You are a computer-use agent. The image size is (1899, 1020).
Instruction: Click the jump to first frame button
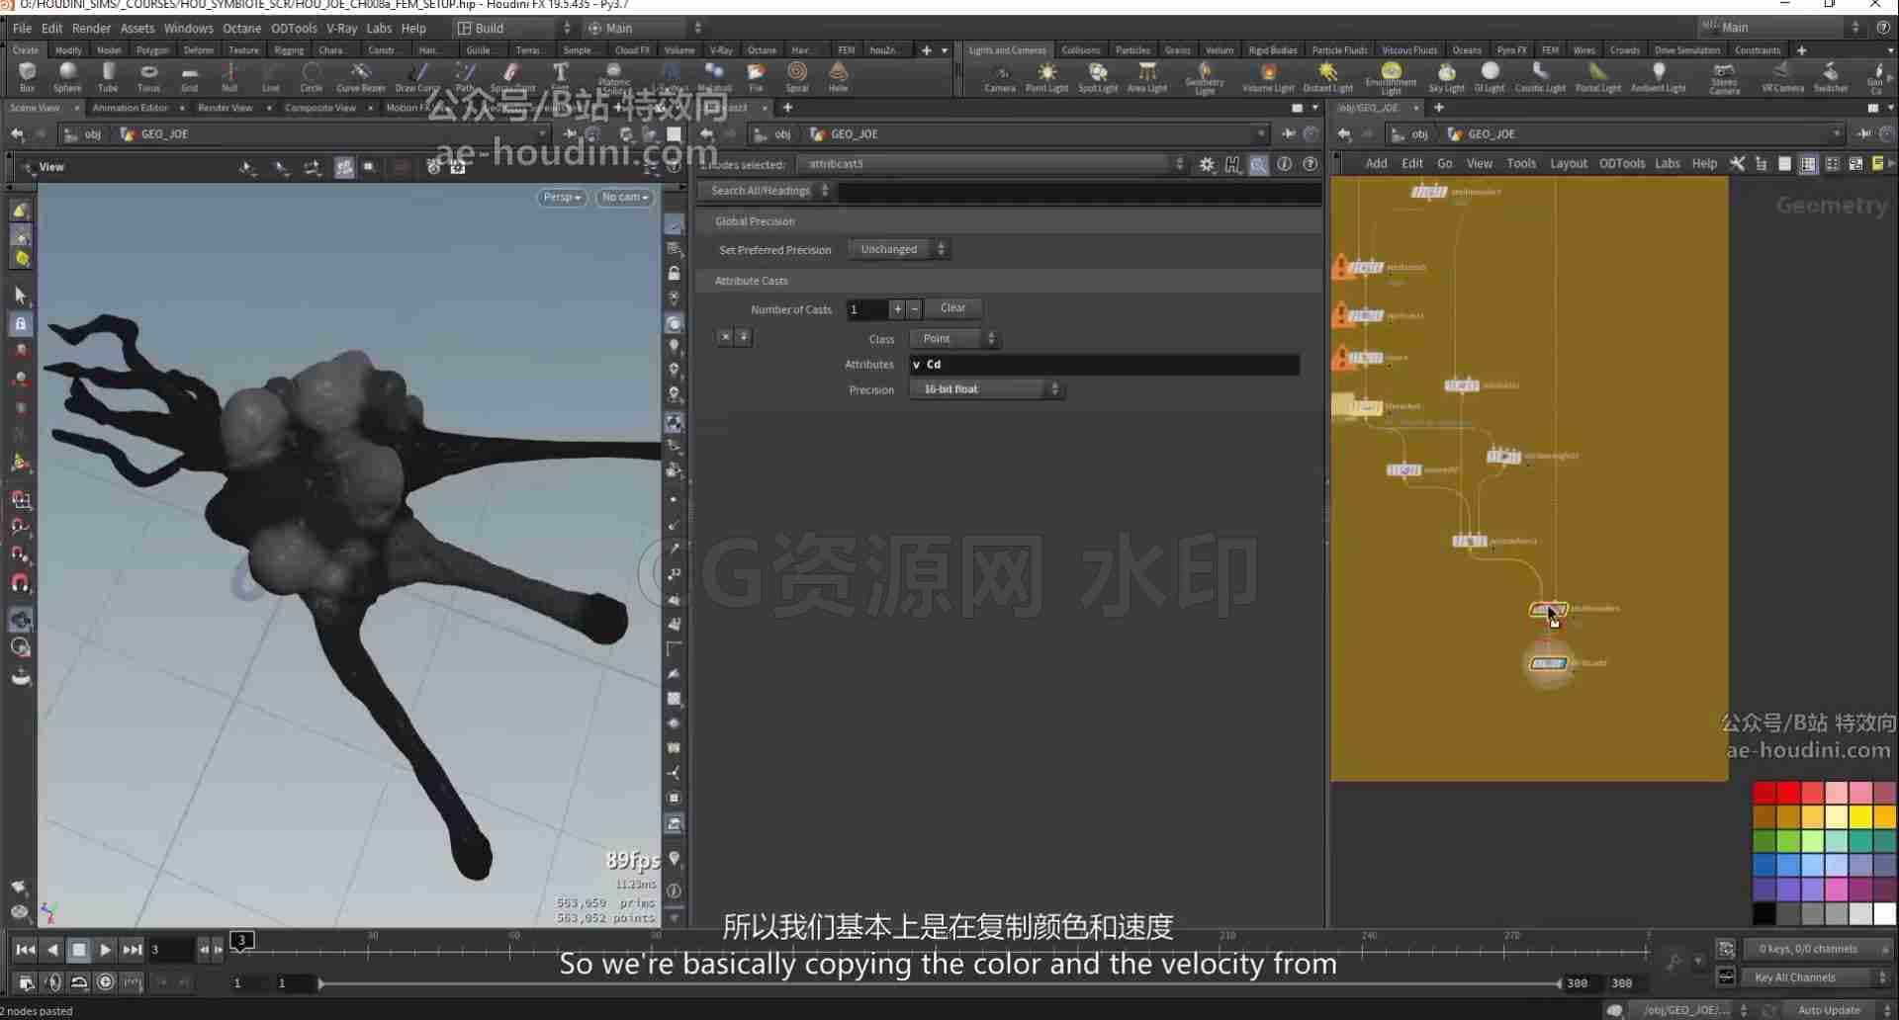point(26,950)
